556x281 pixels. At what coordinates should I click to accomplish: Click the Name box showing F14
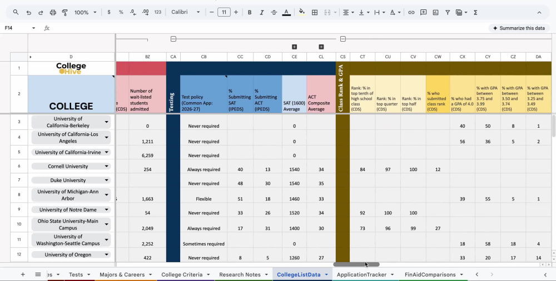[19, 28]
